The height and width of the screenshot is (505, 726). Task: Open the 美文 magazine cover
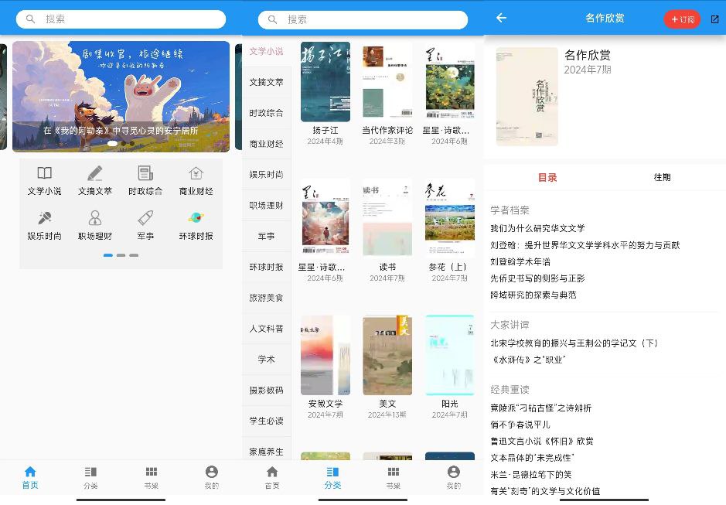pyautogui.click(x=387, y=355)
